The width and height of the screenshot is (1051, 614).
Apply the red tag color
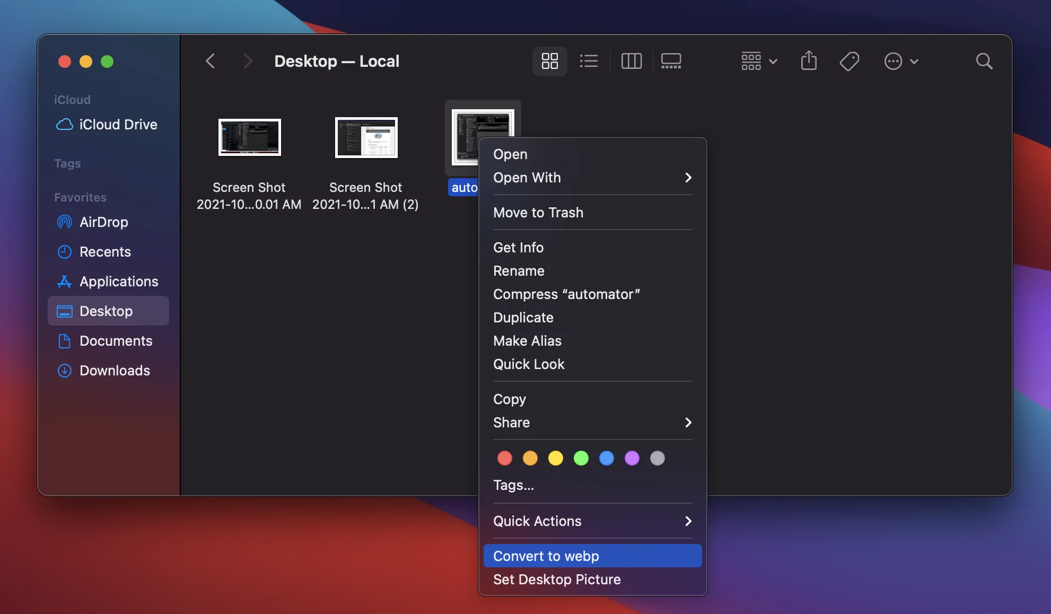pyautogui.click(x=504, y=458)
